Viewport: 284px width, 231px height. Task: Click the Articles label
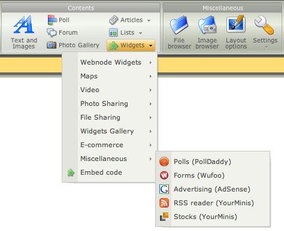[131, 20]
